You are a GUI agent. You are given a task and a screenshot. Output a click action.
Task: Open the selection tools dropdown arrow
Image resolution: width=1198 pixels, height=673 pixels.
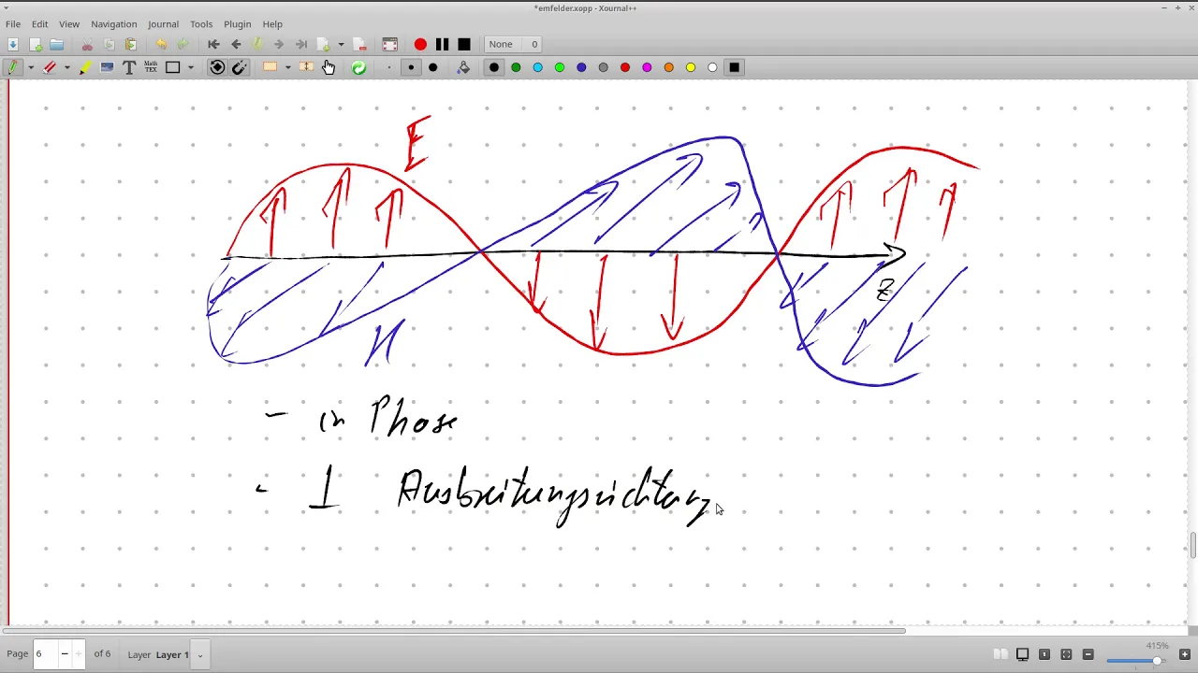[x=287, y=67]
